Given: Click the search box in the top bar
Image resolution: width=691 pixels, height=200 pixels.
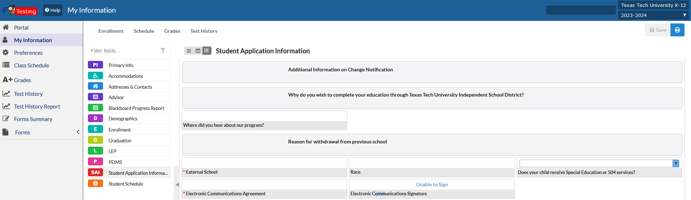Looking at the screenshot, I should pyautogui.click(x=581, y=10).
